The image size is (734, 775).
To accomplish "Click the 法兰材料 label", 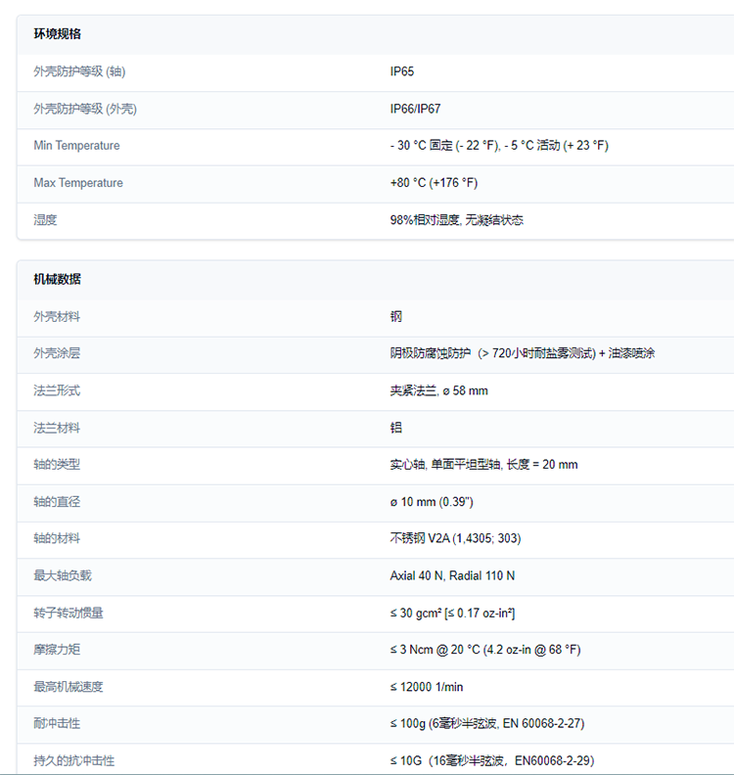I will pyautogui.click(x=57, y=428).
